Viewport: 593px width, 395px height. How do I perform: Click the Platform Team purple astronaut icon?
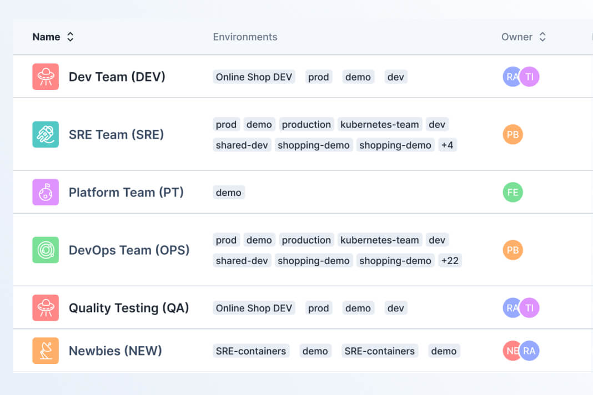[x=45, y=192]
